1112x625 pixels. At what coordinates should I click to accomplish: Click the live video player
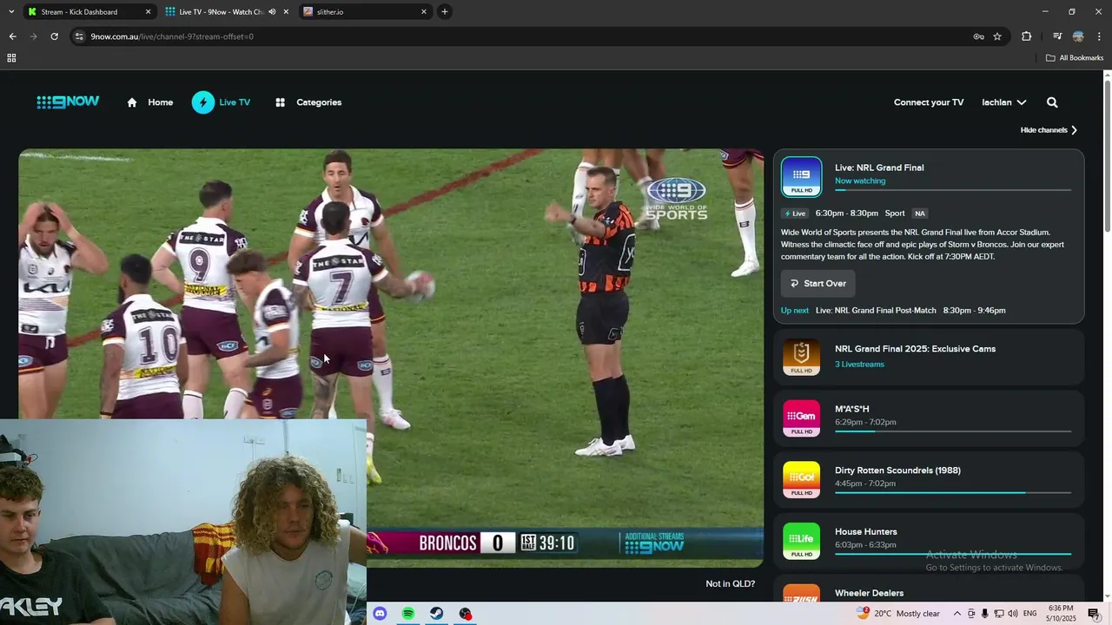coord(391,358)
